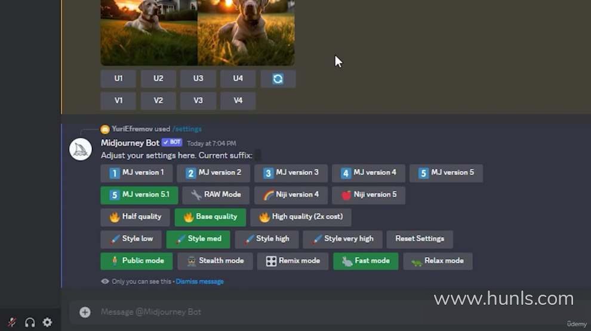
Task: Click YuriEfremov small avatar icon
Action: 105,129
